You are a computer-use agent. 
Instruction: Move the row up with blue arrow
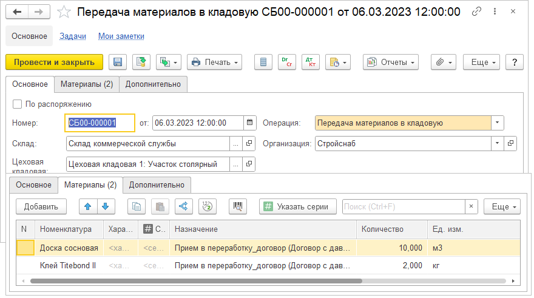point(88,206)
